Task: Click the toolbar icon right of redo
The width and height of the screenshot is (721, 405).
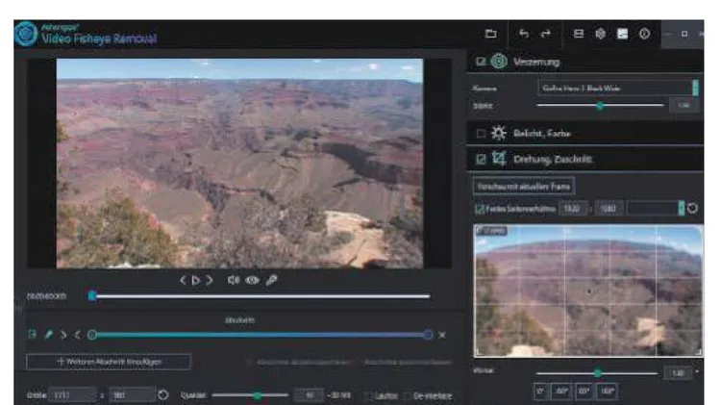Action: [579, 34]
